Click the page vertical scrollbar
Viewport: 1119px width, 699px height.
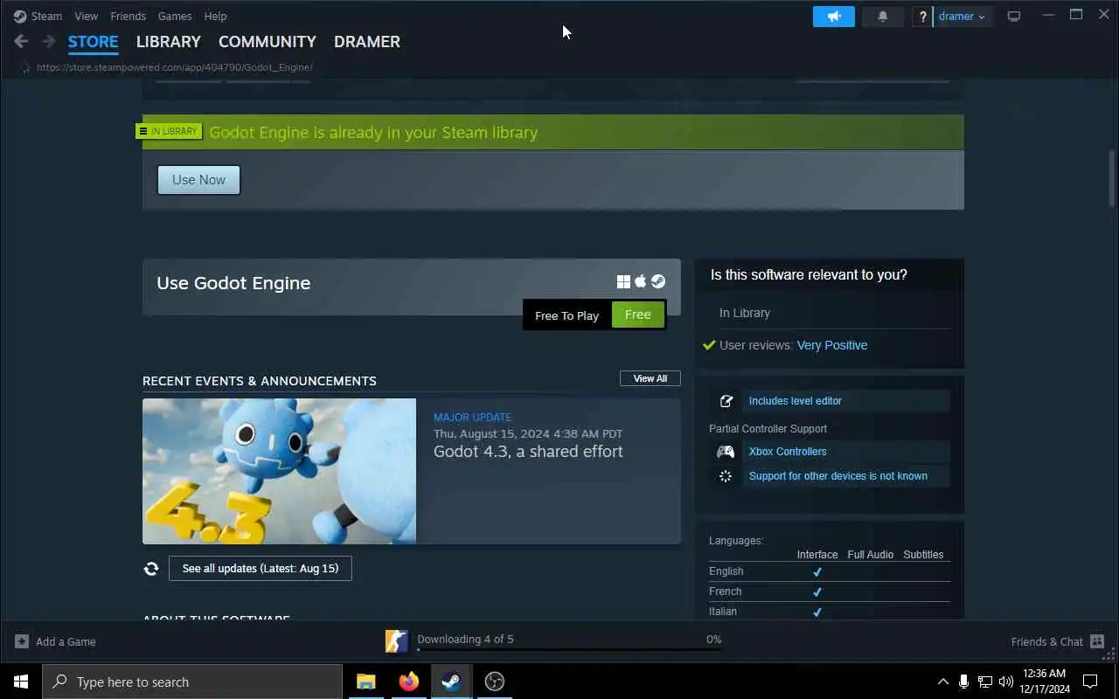(1112, 178)
